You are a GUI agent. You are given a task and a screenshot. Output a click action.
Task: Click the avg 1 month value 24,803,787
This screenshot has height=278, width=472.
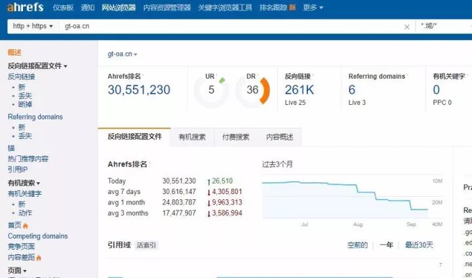(x=179, y=203)
